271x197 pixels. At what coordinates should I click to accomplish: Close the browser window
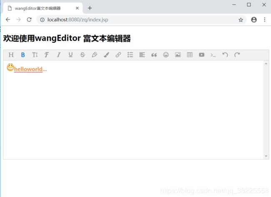pos(264,5)
